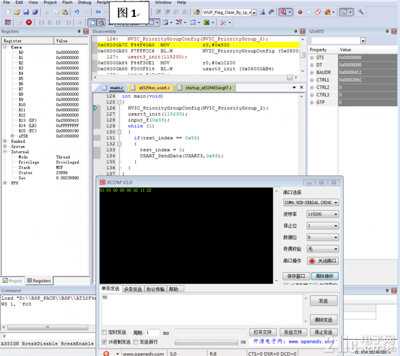Screen dimensions: 400x356
Task: Insert a breakpoint with the red dot icon
Action: (300, 12)
